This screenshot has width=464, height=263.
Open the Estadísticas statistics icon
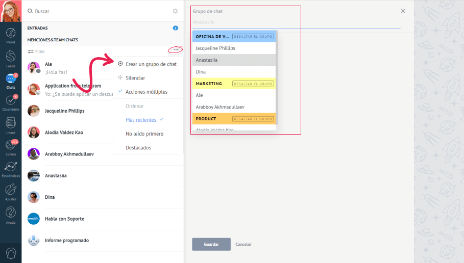click(10, 168)
